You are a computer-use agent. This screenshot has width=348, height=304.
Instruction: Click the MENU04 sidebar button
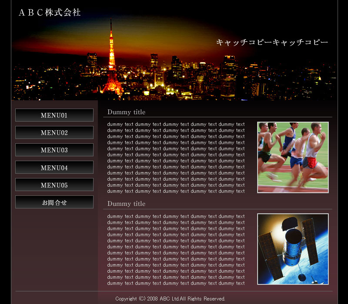[54, 167]
